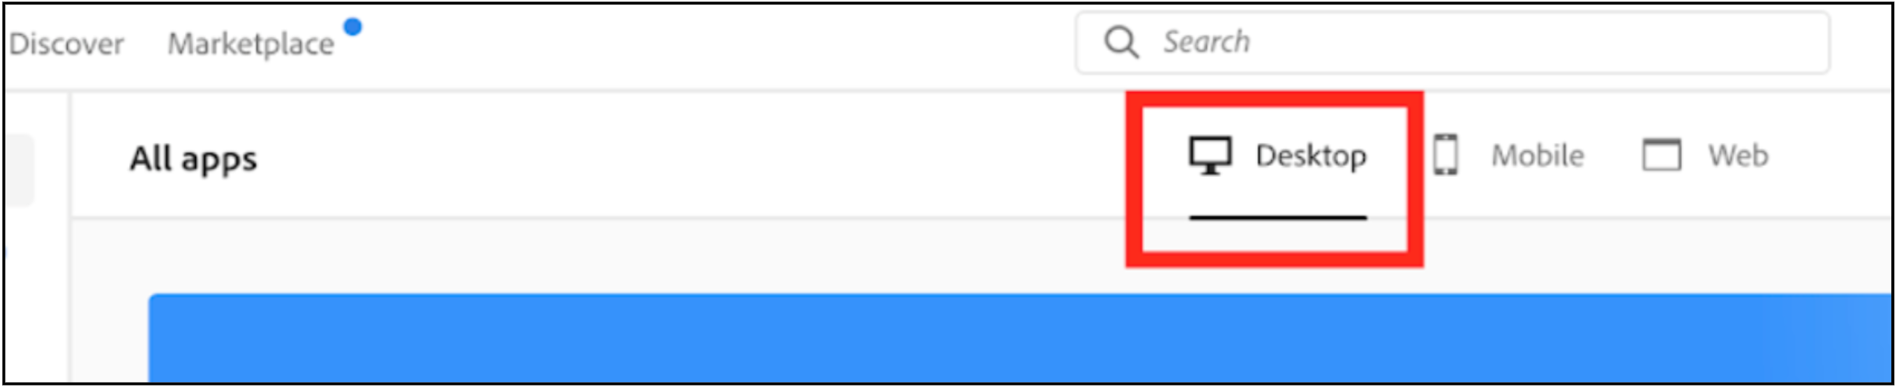Click the magnifying glass search icon
Screen dimensions: 1899x389
pos(1121,42)
